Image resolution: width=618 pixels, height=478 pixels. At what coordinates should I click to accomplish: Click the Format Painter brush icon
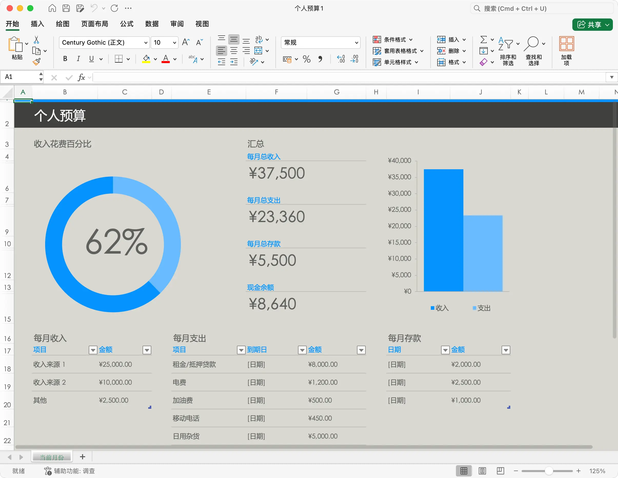(x=36, y=62)
